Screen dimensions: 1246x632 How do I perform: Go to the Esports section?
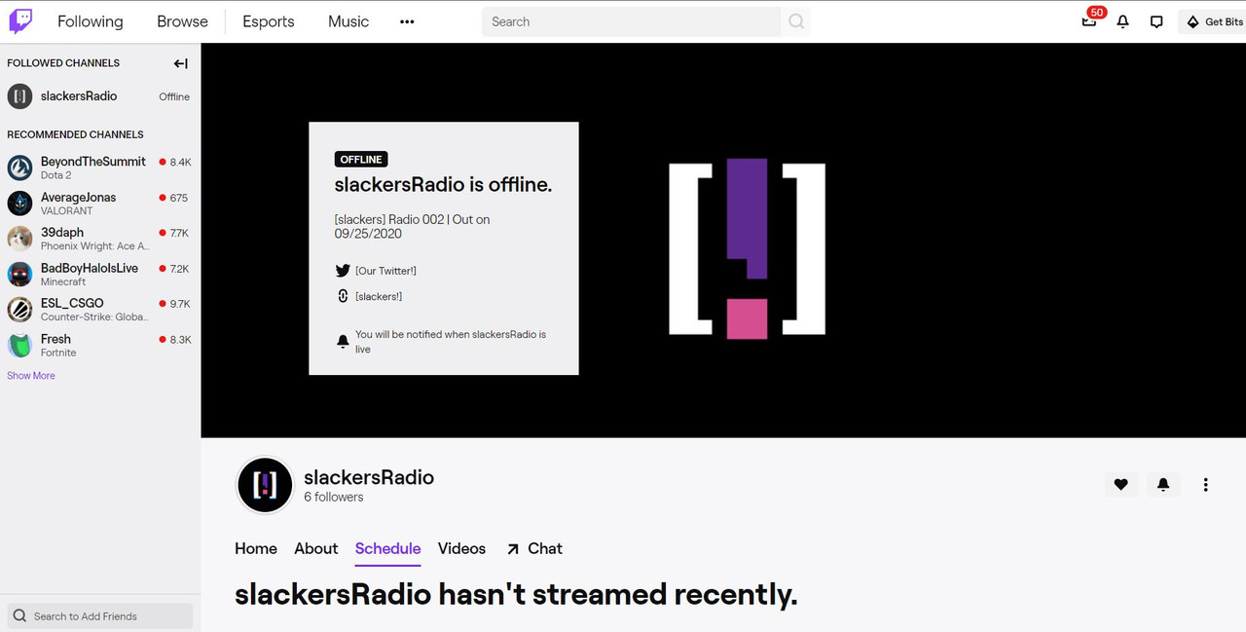269,21
